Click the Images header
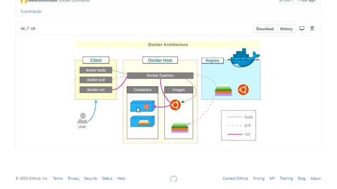The height and width of the screenshot is (189, 337). [x=179, y=90]
